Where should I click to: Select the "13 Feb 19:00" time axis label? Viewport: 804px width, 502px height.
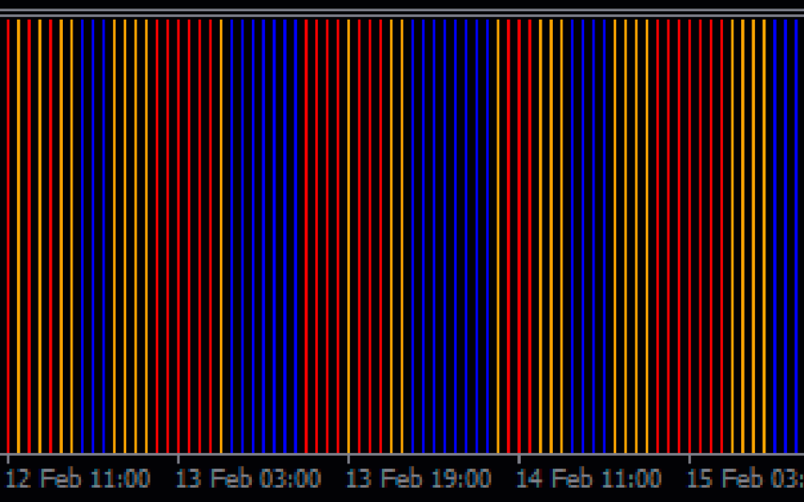(418, 478)
